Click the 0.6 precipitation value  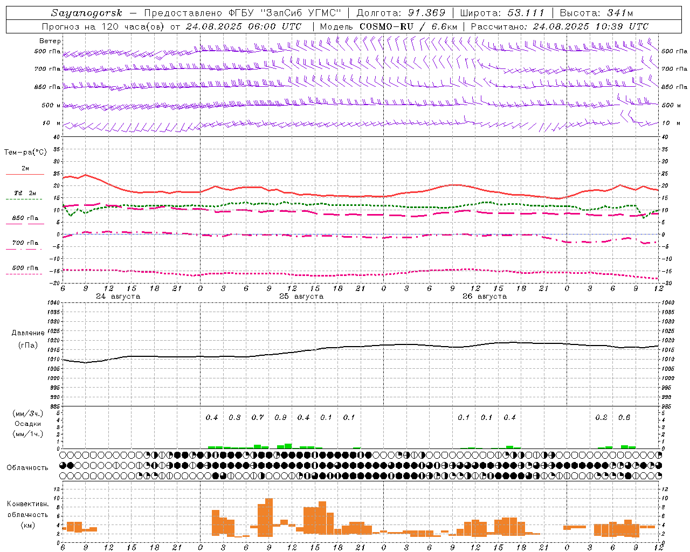pos(624,418)
